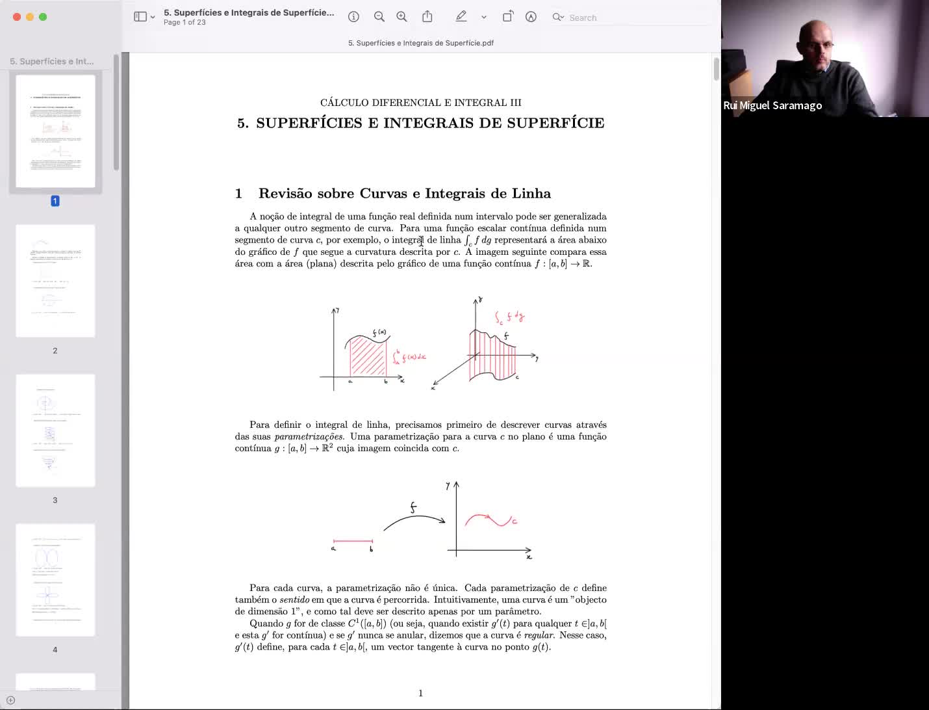Click the heading 'Revisão sobre Curvas e Integrais de Linha'

[x=405, y=193]
